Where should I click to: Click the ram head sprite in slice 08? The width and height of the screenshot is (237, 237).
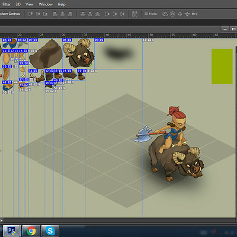click(x=79, y=53)
